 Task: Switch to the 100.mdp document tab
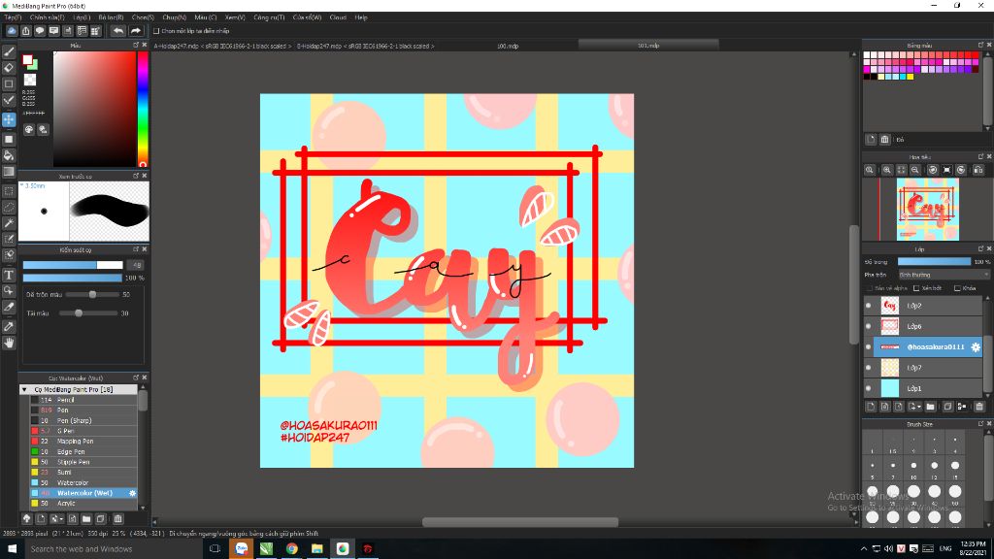(507, 46)
